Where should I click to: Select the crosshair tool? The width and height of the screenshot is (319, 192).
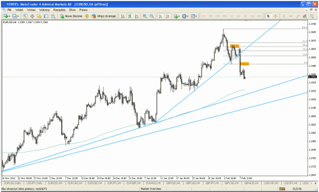[x=275, y=16]
